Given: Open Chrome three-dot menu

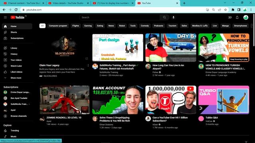Looking at the screenshot, I should coord(251,10).
